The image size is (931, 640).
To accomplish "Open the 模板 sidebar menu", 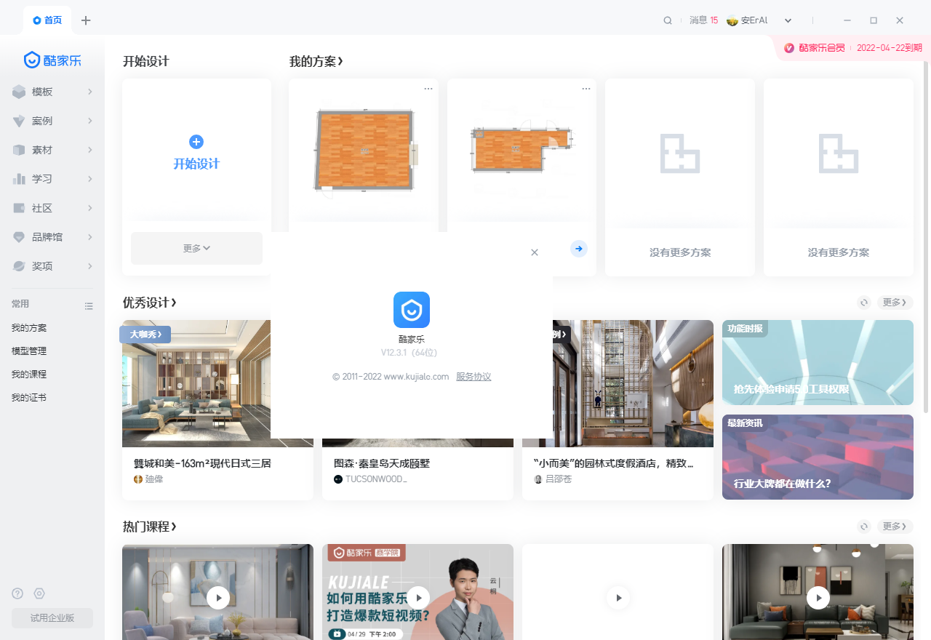I will pos(52,92).
